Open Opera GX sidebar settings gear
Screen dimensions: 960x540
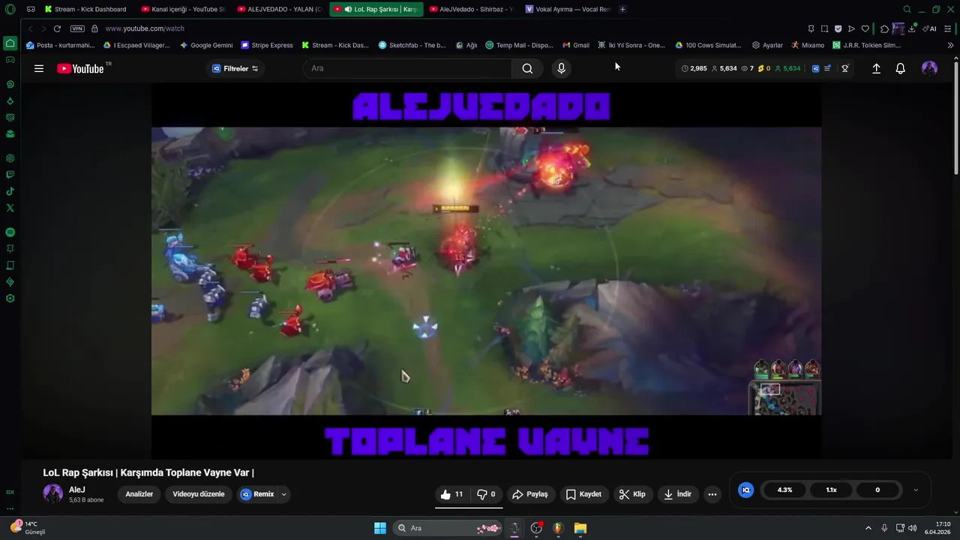pos(10,298)
